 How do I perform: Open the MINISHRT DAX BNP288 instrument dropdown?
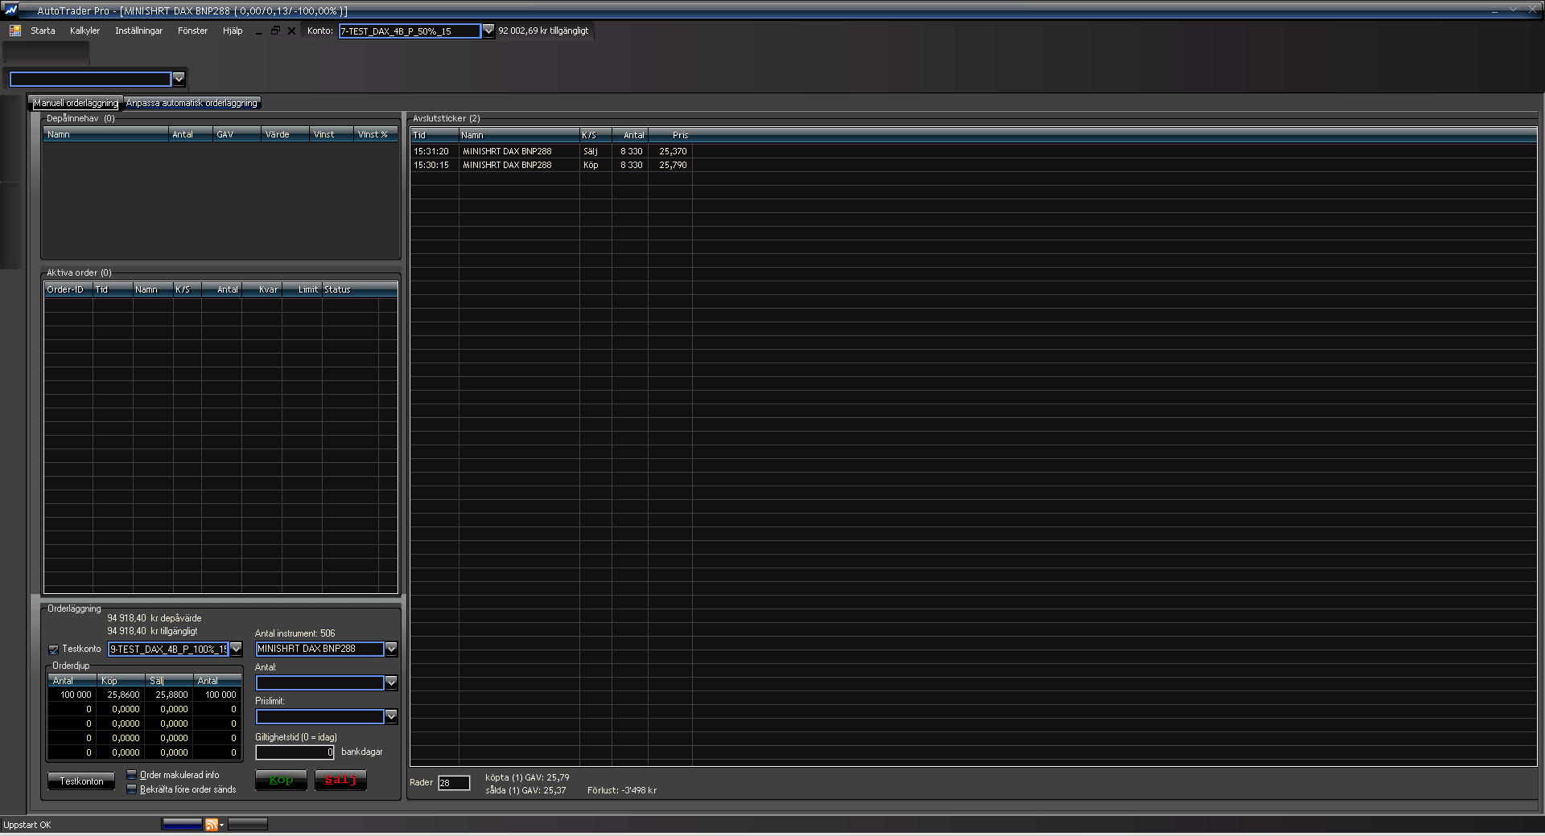pos(391,649)
